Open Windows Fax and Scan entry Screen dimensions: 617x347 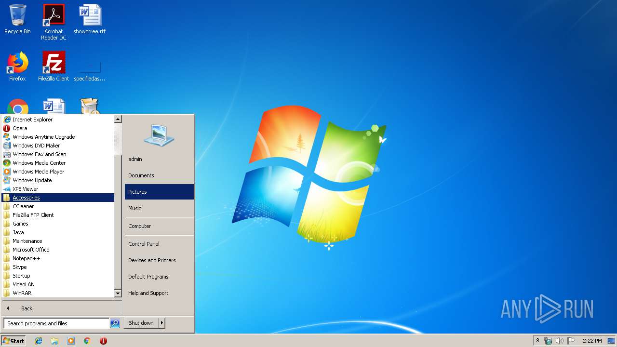pos(58,154)
